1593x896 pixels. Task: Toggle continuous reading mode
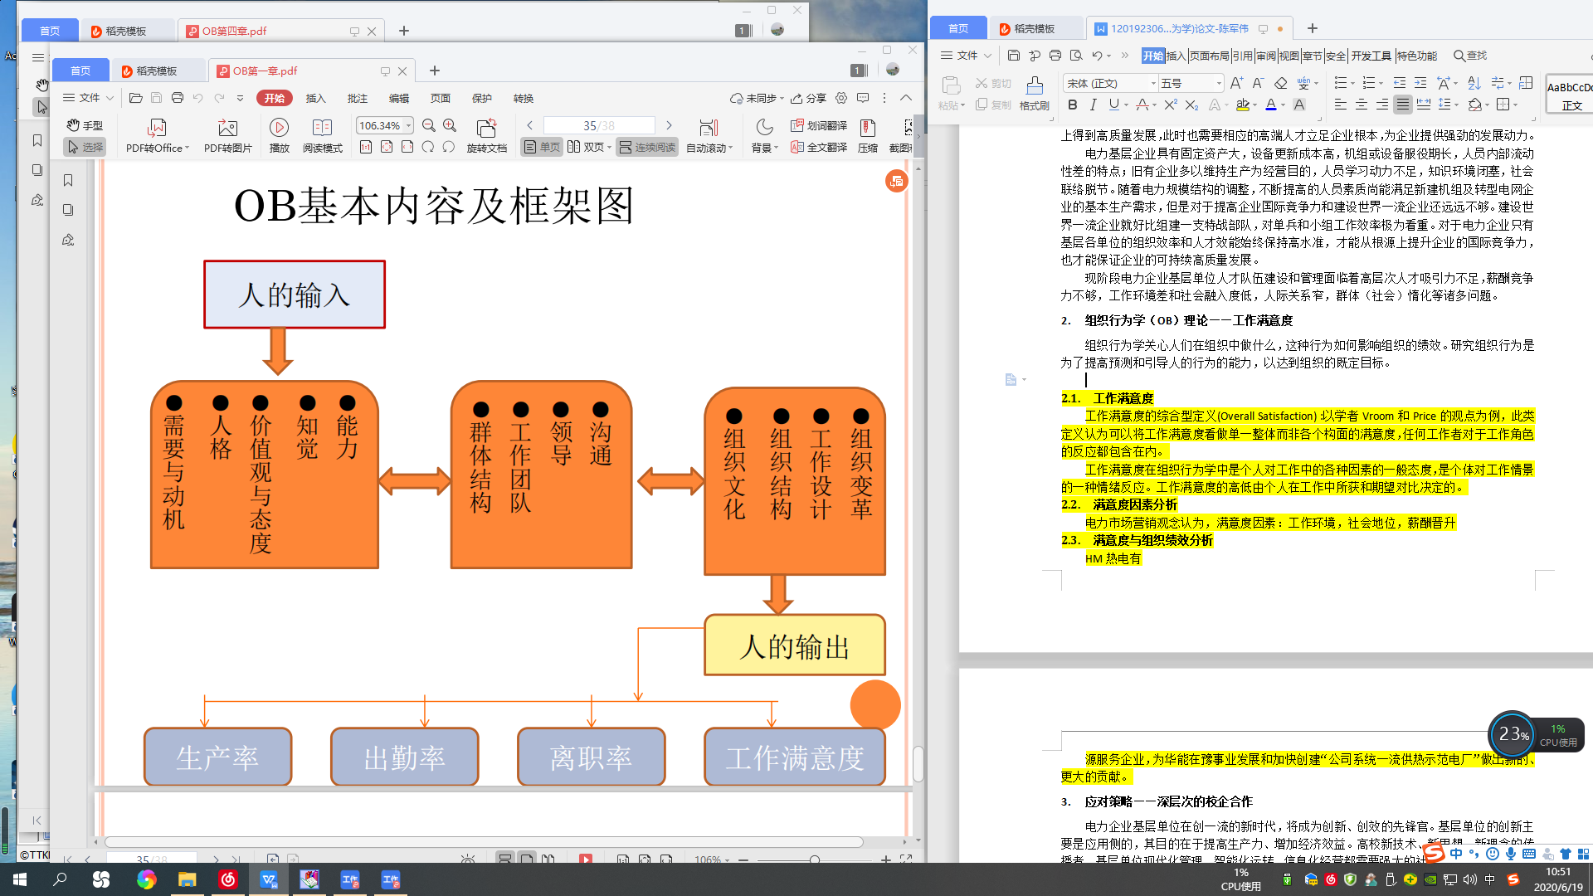[647, 147]
